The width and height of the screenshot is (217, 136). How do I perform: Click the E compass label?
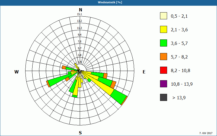click(144, 72)
